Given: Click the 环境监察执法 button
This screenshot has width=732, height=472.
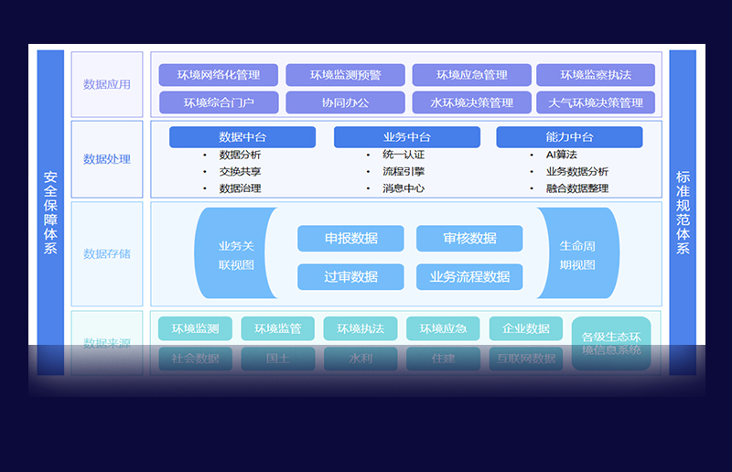Looking at the screenshot, I should pyautogui.click(x=596, y=75).
